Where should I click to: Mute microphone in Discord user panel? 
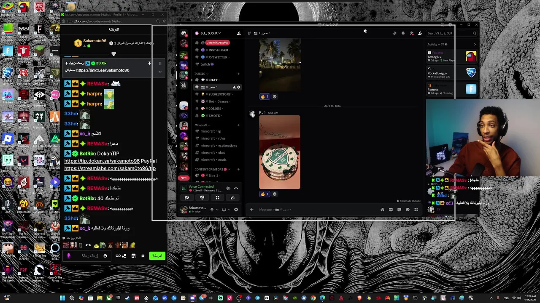[x=212, y=210]
